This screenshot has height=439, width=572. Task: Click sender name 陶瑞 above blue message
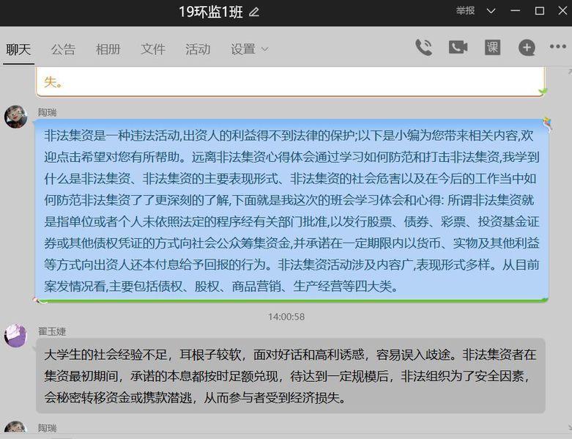point(47,112)
